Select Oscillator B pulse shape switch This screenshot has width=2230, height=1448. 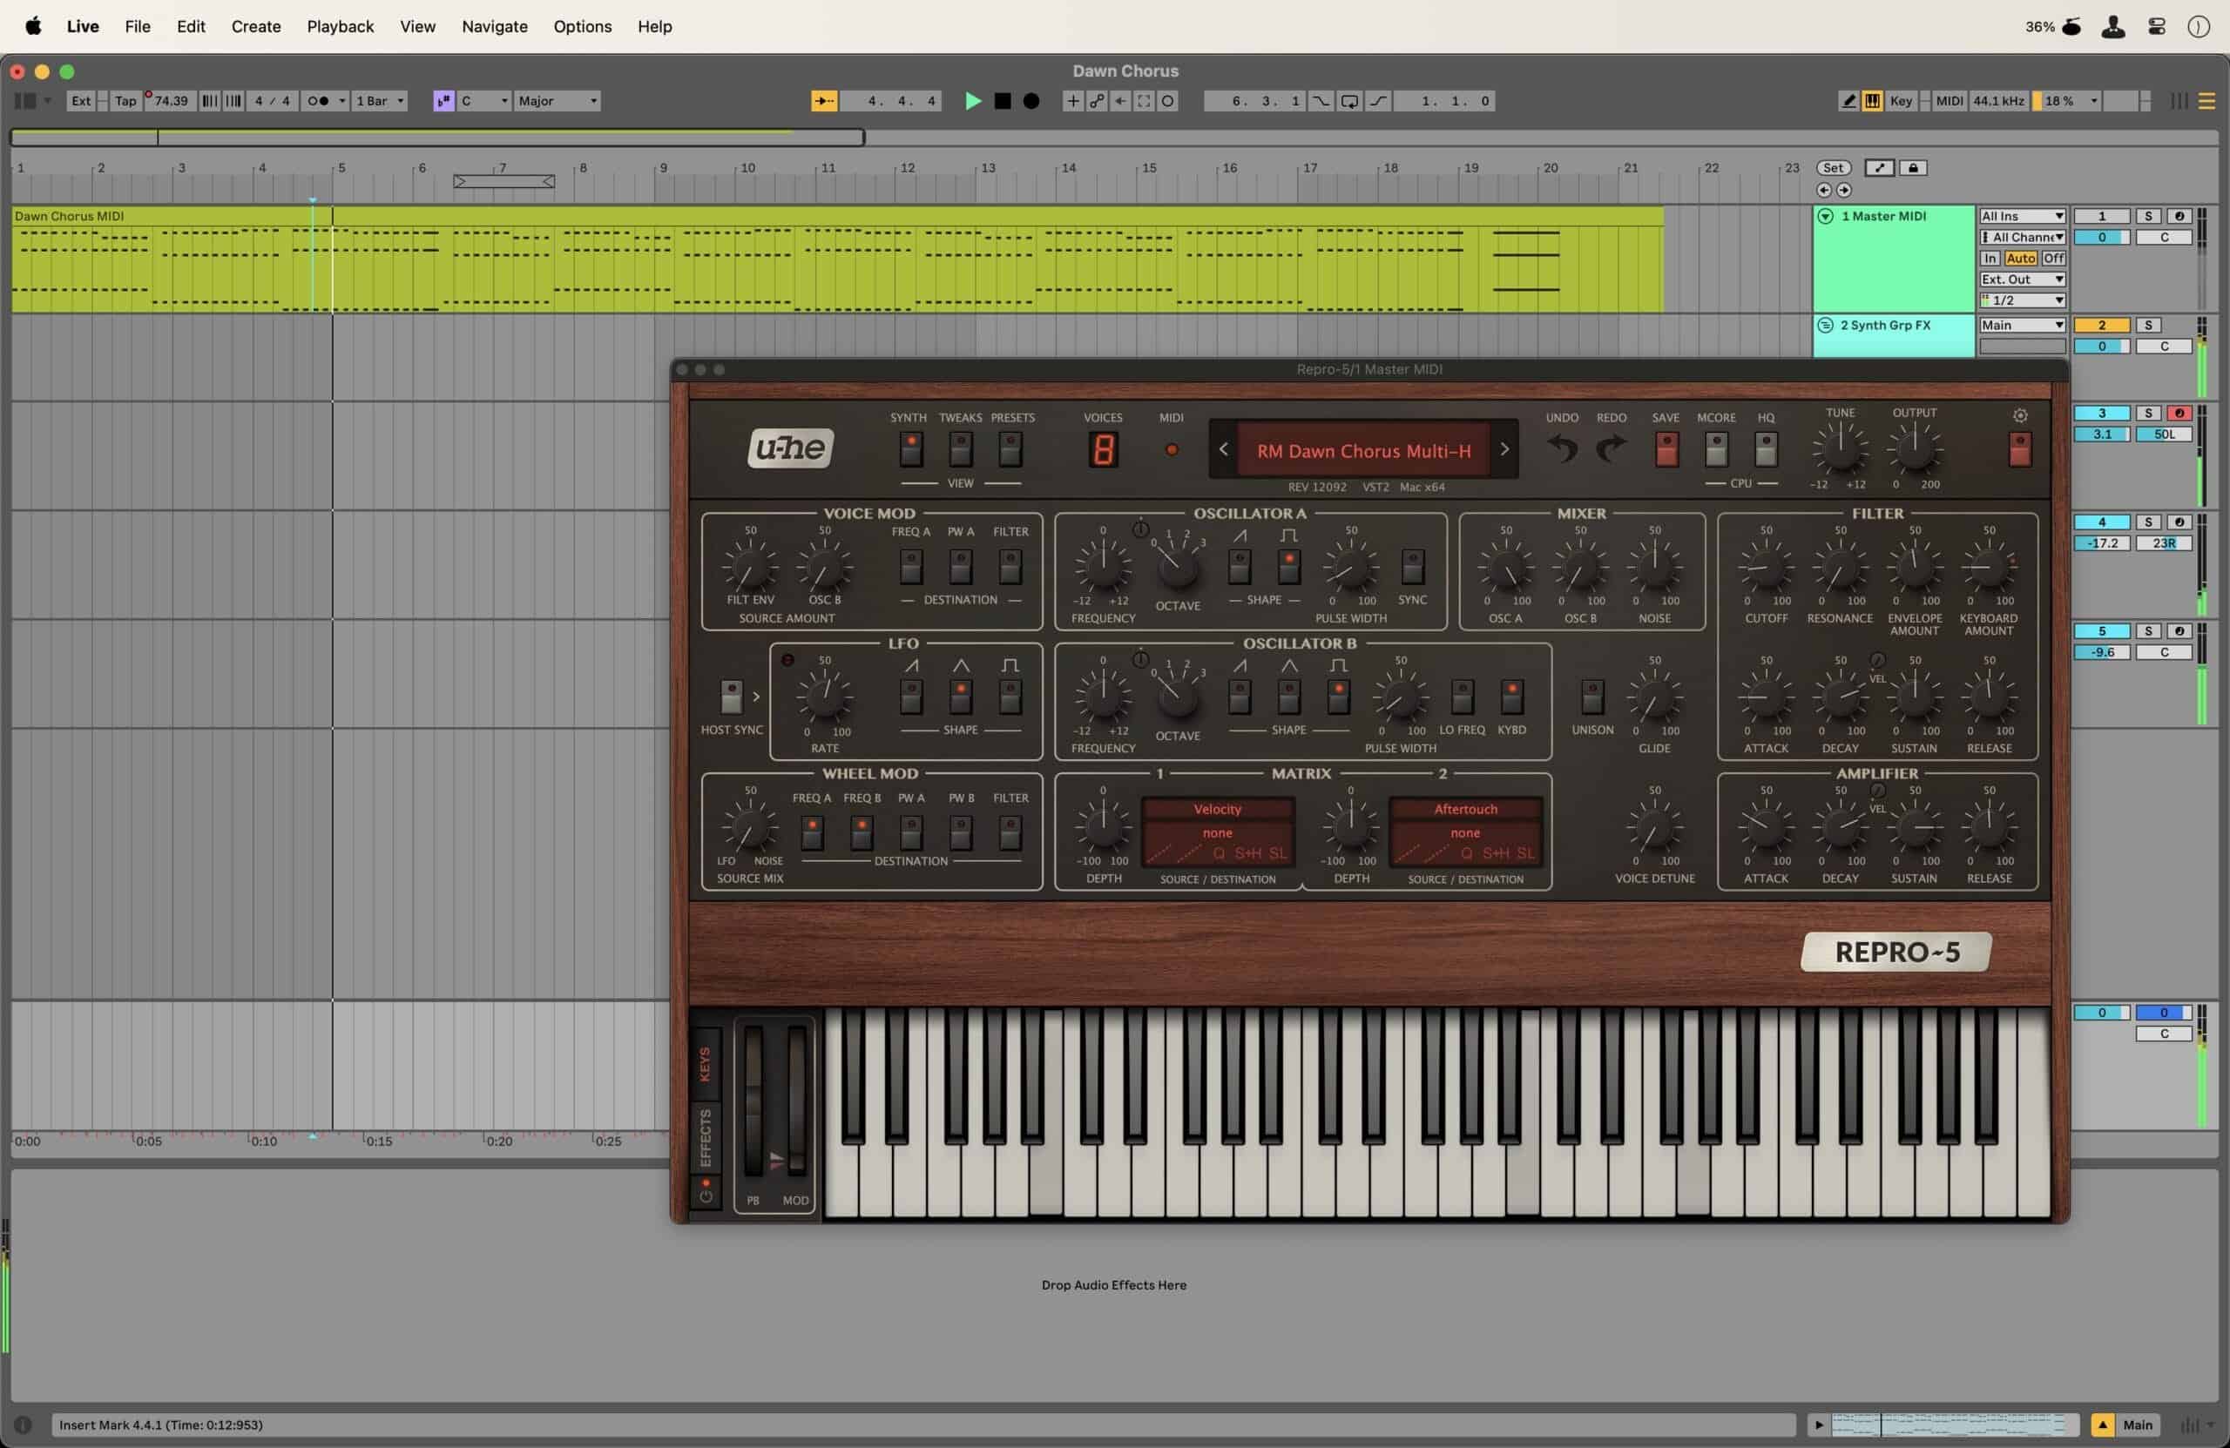pyautogui.click(x=1339, y=697)
